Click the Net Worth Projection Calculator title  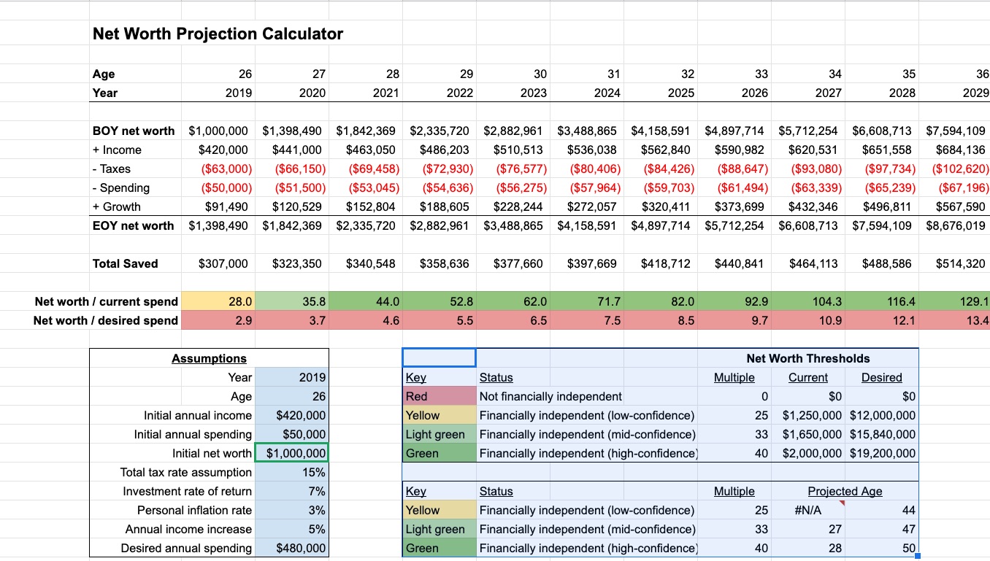217,34
